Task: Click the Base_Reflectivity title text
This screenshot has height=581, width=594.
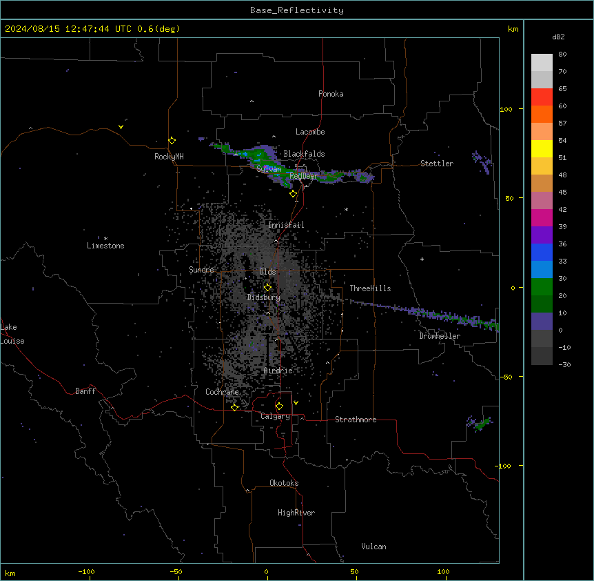Action: tap(297, 10)
